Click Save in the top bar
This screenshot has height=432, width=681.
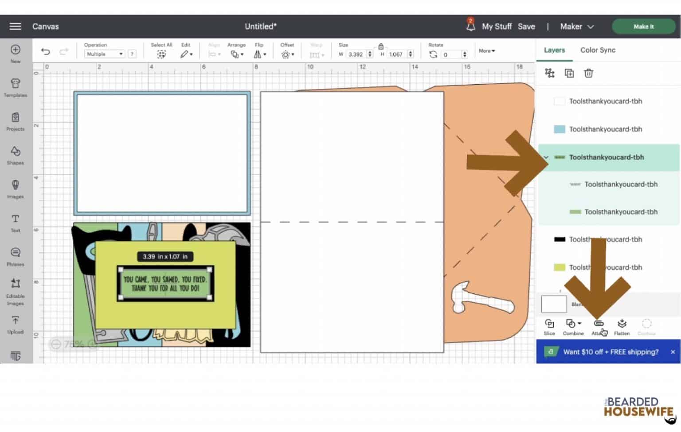click(x=526, y=27)
